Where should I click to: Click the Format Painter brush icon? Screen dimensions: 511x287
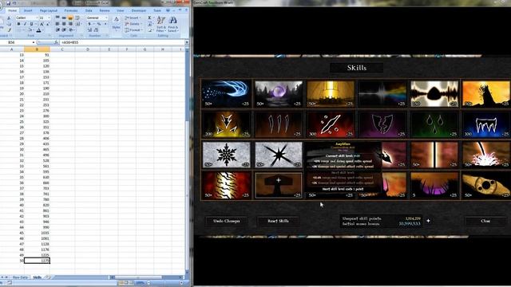point(9,30)
